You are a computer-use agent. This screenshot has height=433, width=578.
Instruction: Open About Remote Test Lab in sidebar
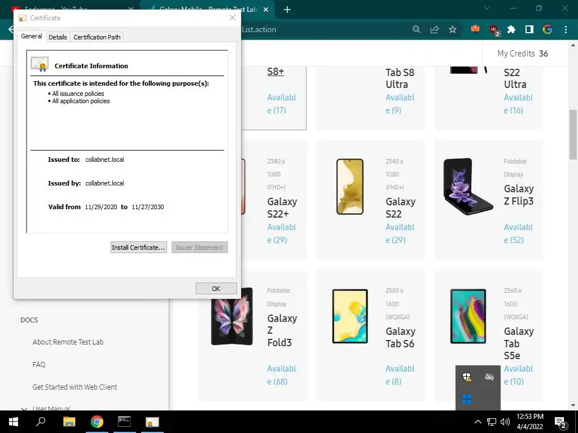(x=68, y=342)
